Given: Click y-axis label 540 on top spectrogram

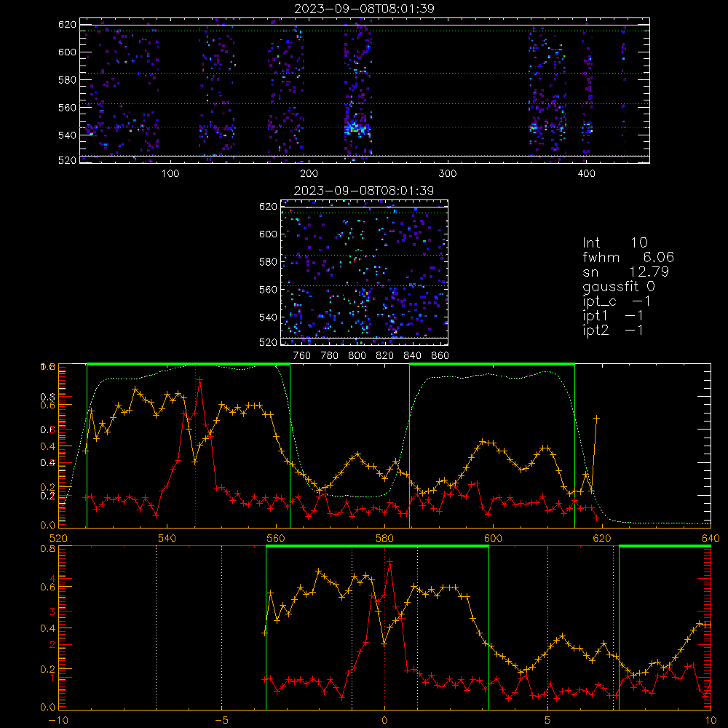Looking at the screenshot, I should pyautogui.click(x=67, y=135).
